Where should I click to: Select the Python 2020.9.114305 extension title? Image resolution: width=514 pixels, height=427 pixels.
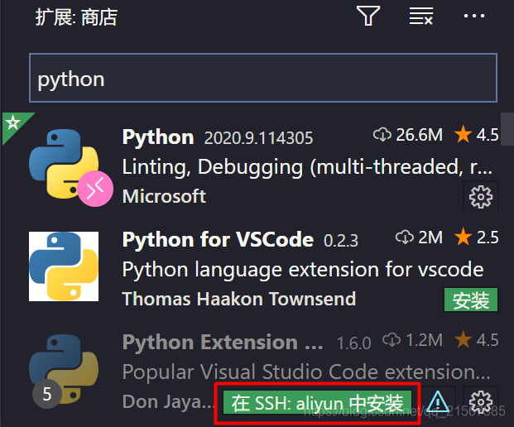[x=158, y=137]
